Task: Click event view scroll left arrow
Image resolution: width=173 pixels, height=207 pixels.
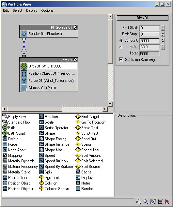Action: 4,109
